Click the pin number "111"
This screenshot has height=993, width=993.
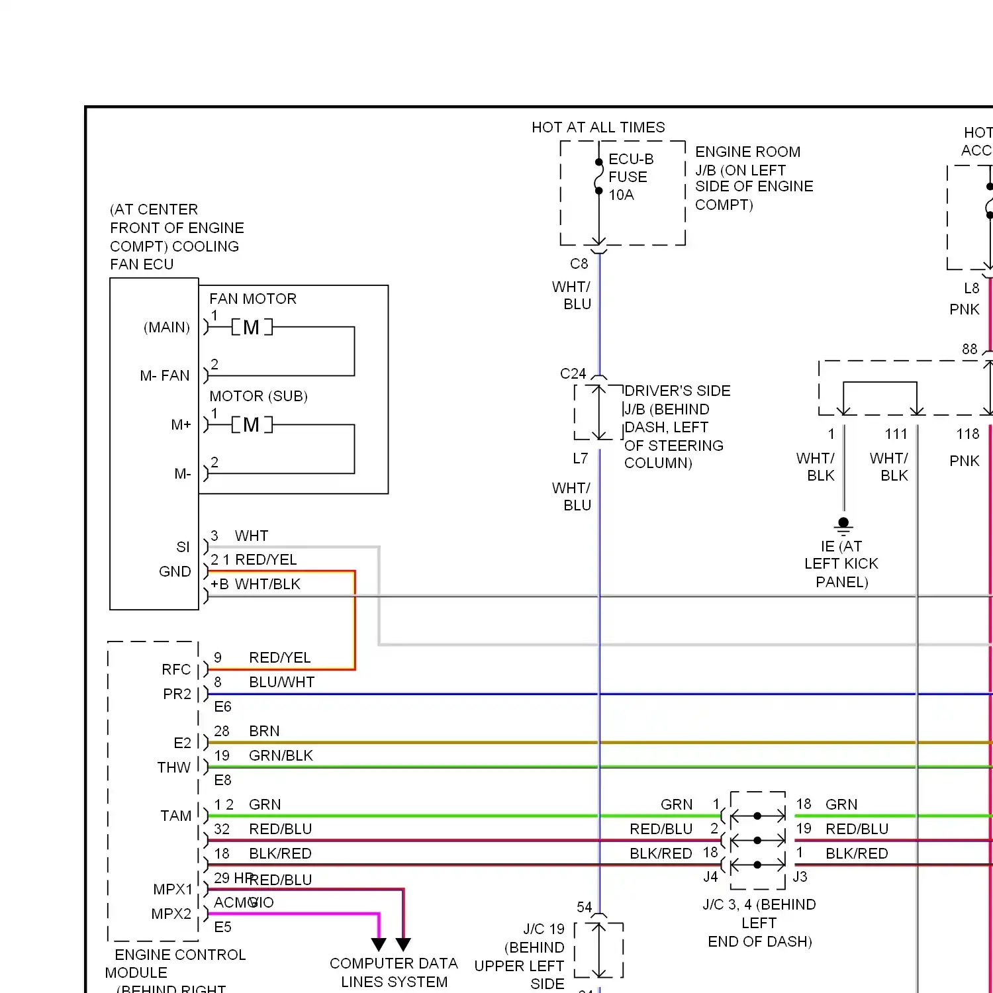click(x=896, y=434)
